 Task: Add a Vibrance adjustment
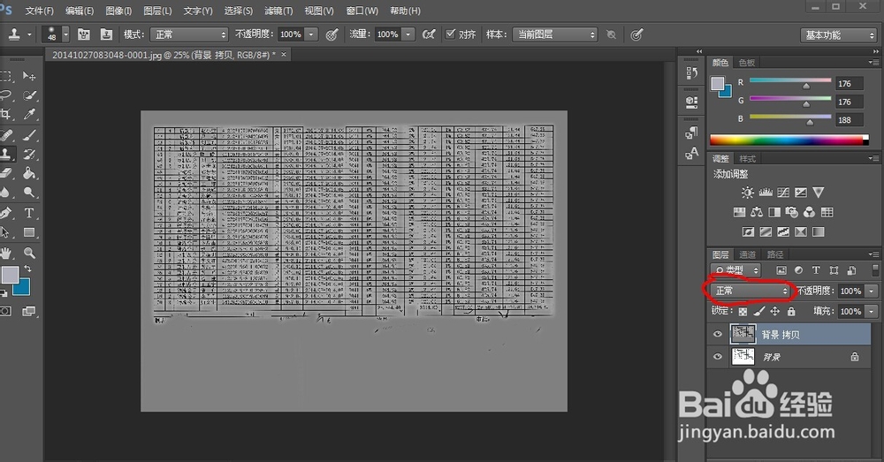coord(818,193)
